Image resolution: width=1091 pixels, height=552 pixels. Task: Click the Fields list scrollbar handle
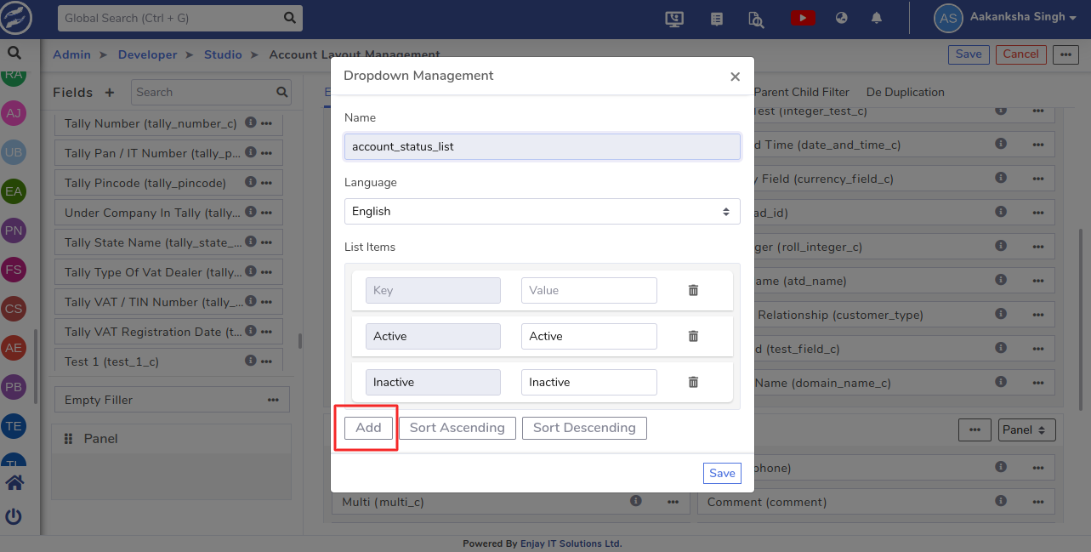click(299, 340)
